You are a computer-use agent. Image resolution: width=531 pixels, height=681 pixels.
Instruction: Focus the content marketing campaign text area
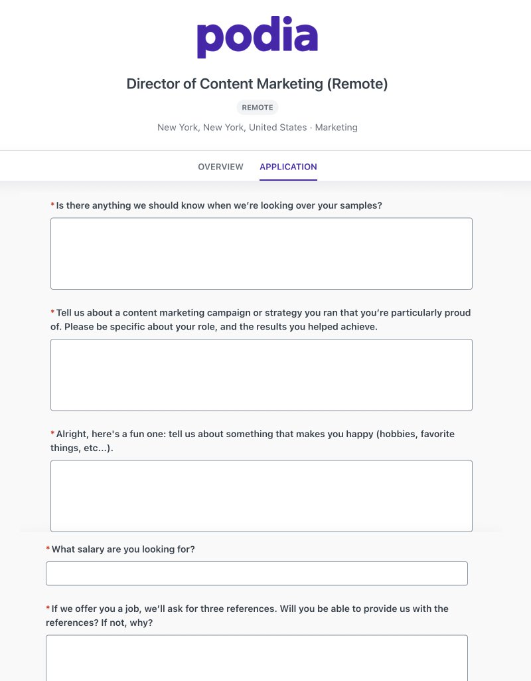point(261,375)
